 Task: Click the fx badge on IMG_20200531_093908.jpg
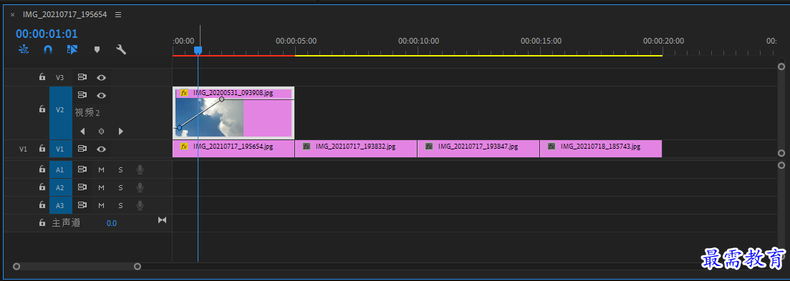[184, 93]
